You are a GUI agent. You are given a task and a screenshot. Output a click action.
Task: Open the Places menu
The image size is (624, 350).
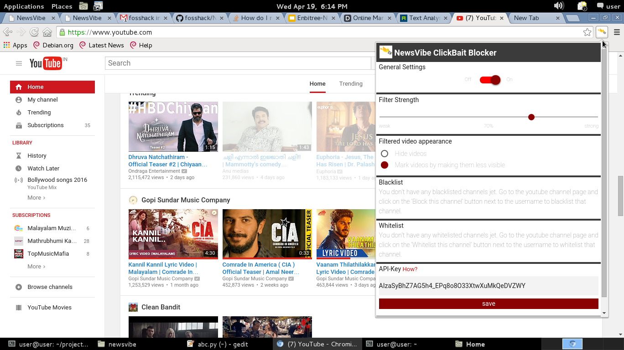click(62, 6)
